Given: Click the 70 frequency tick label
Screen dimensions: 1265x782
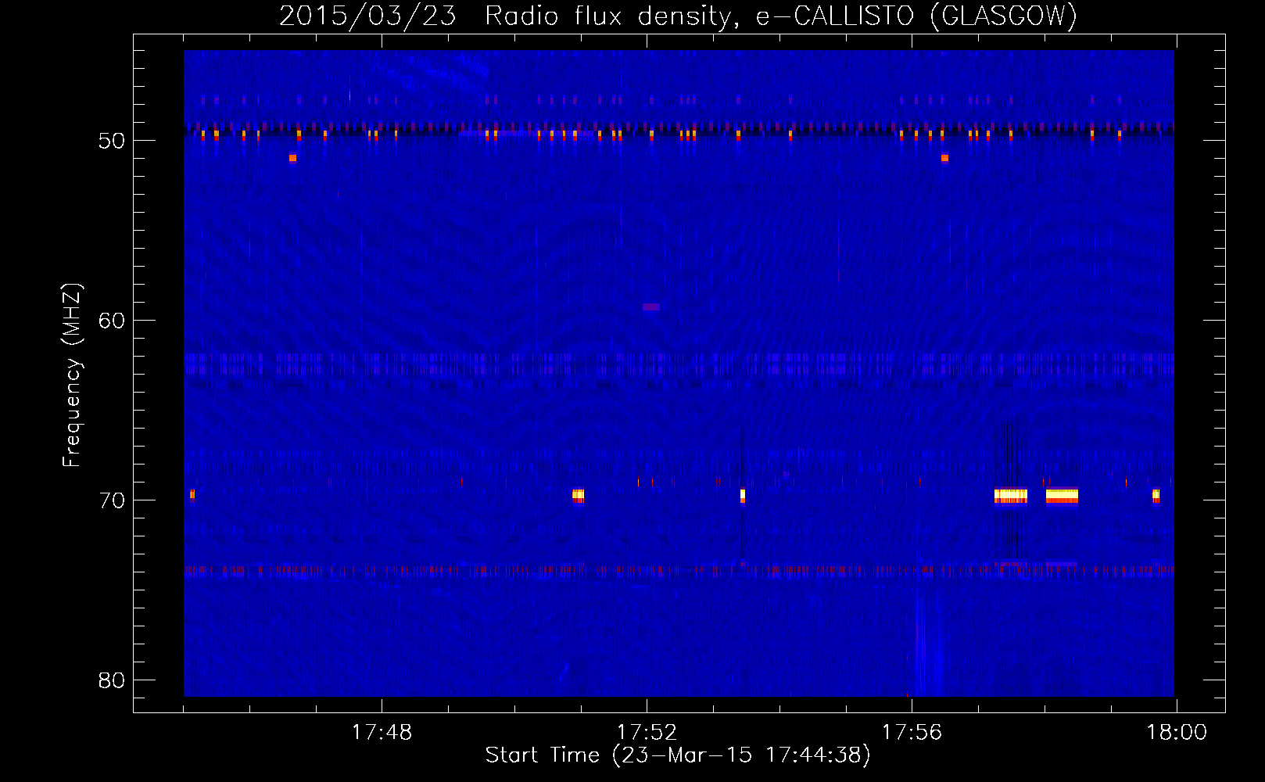Looking at the screenshot, I should coord(112,500).
